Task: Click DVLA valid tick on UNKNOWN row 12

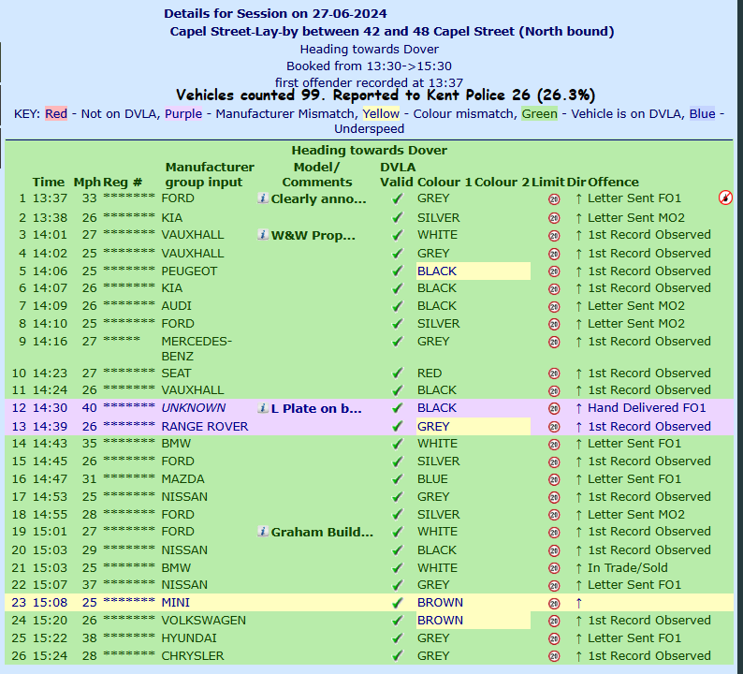Action: coord(397,408)
